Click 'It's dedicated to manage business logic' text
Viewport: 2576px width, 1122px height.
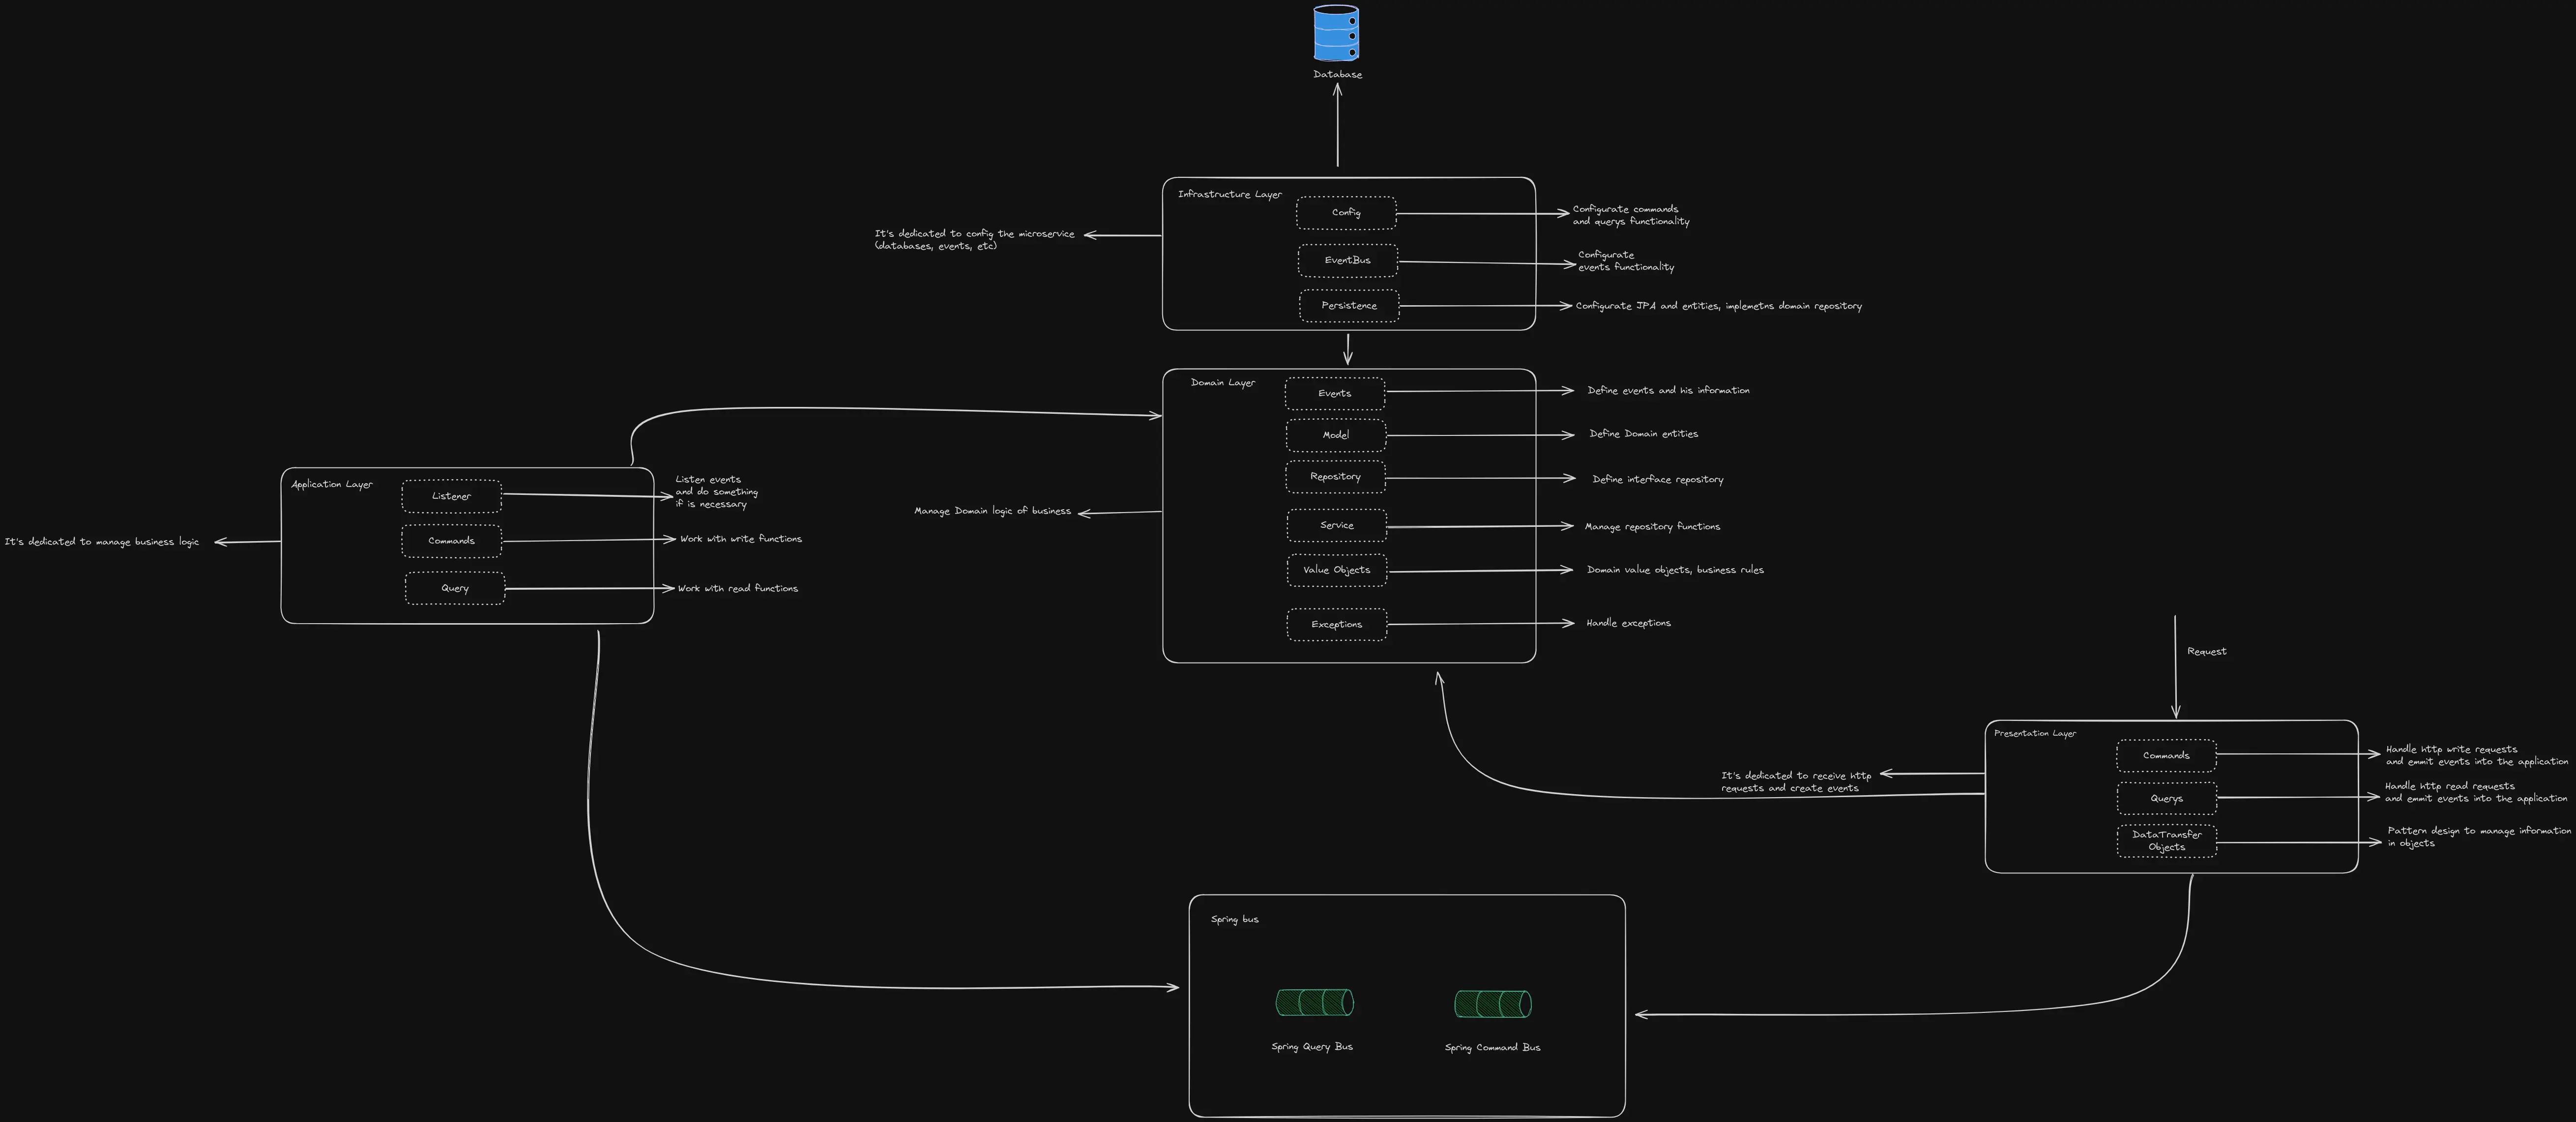click(102, 542)
